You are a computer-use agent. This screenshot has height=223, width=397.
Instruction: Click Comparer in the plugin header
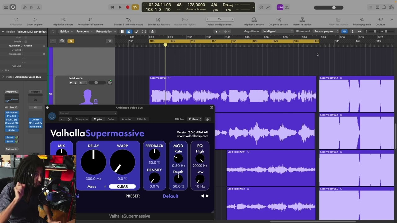82,119
